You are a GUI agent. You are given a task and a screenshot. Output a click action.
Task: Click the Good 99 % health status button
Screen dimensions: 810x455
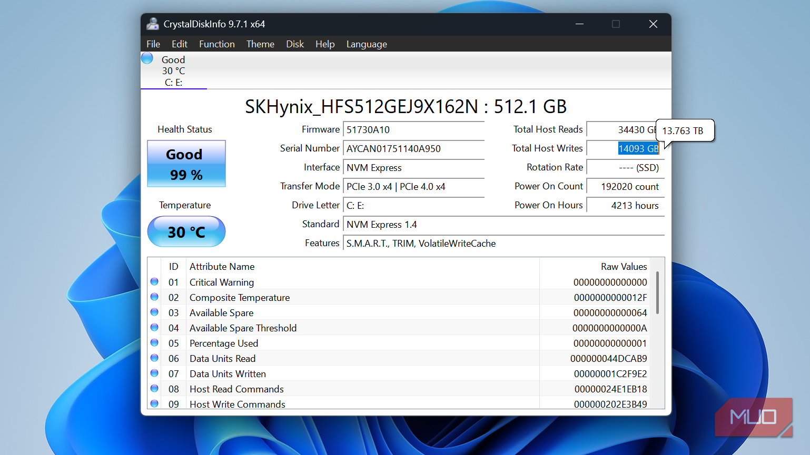pos(186,164)
